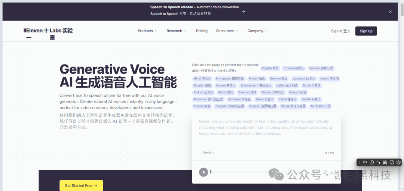404x191 pixels.
Task: Choose the Russian 俄语 language chip
Action: click(202, 85)
